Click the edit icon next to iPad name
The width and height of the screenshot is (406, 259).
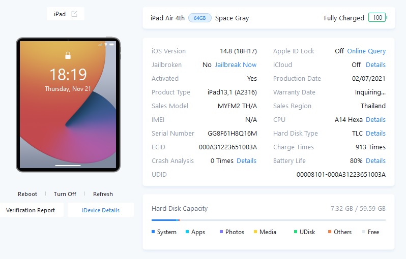[x=74, y=14]
